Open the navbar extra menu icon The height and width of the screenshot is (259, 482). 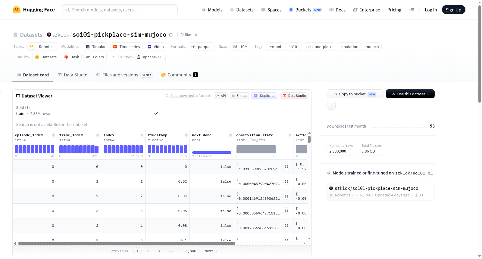[x=411, y=10]
